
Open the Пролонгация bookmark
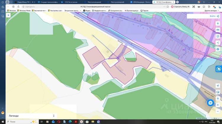coord(131,11)
